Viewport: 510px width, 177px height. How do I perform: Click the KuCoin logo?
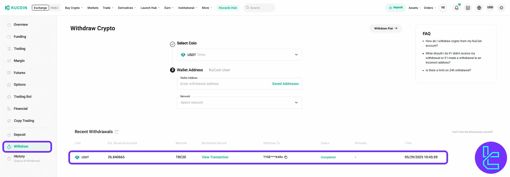coord(16,8)
